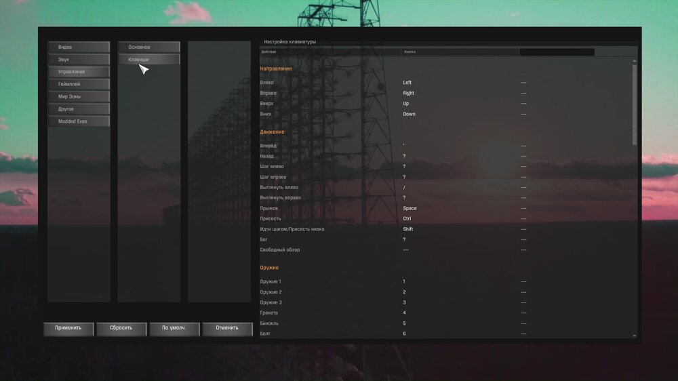Switch to the Клавиши subsection
This screenshot has width=678, height=381.
[x=149, y=60]
